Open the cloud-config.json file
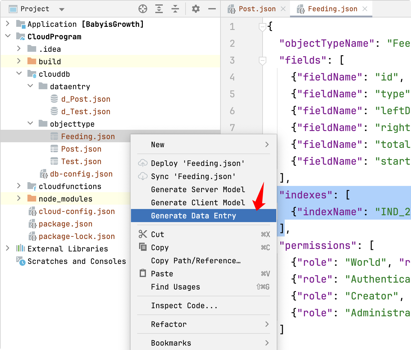Screen dimensions: 411x350 tap(77, 211)
